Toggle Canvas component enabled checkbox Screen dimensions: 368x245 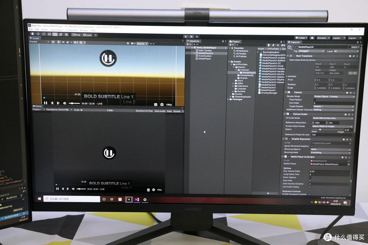292,92
